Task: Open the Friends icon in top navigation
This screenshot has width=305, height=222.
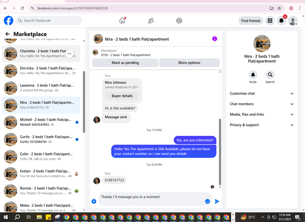Action: (151, 21)
